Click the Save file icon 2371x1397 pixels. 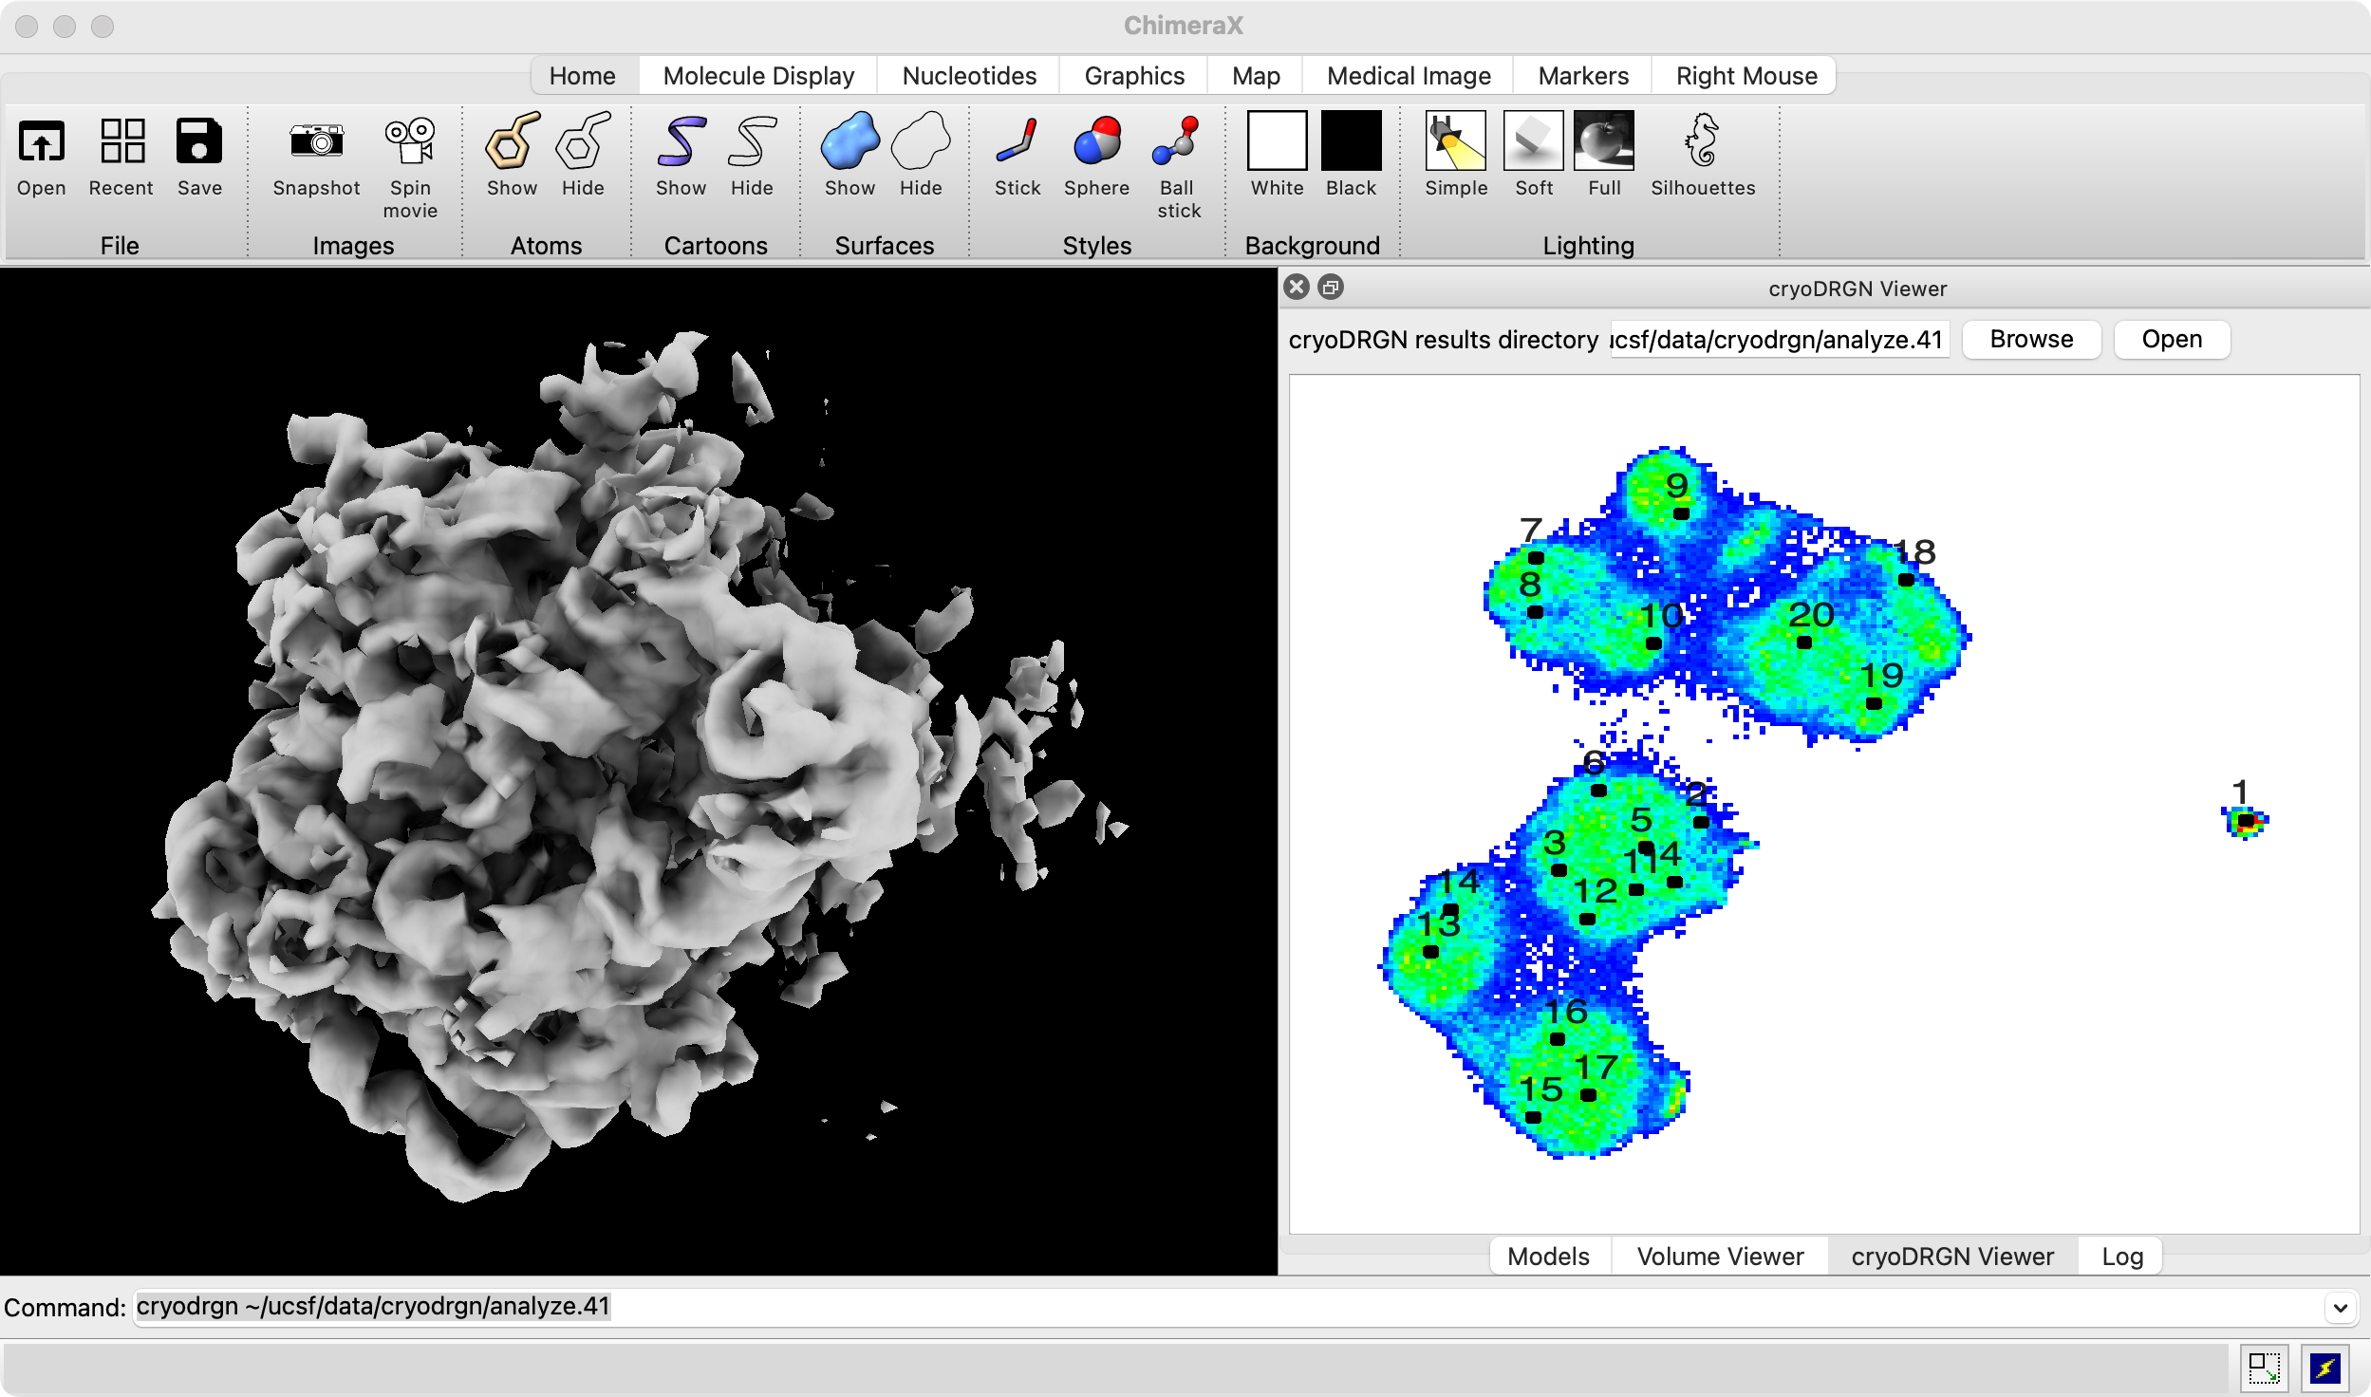pos(199,142)
